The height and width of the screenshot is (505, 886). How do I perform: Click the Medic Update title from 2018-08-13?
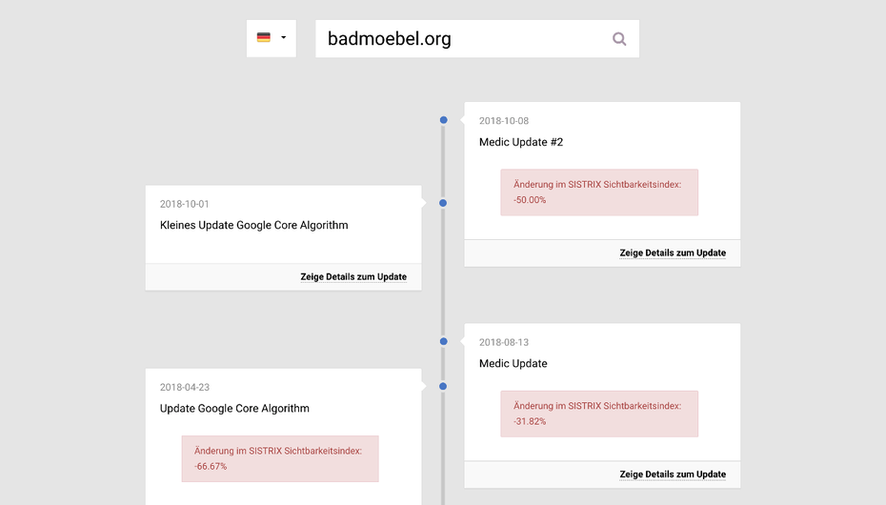tap(513, 363)
